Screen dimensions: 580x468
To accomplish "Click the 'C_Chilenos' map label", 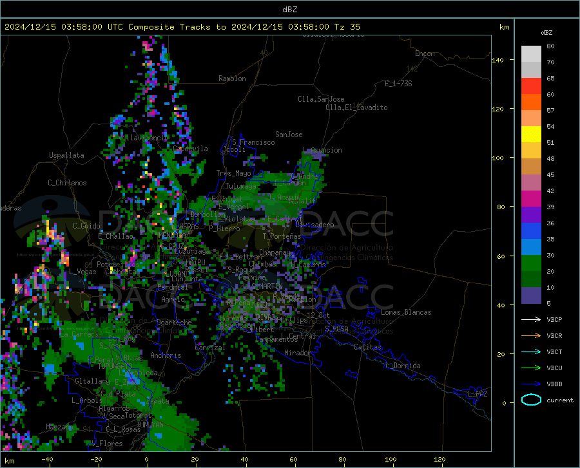I will 67,183.
